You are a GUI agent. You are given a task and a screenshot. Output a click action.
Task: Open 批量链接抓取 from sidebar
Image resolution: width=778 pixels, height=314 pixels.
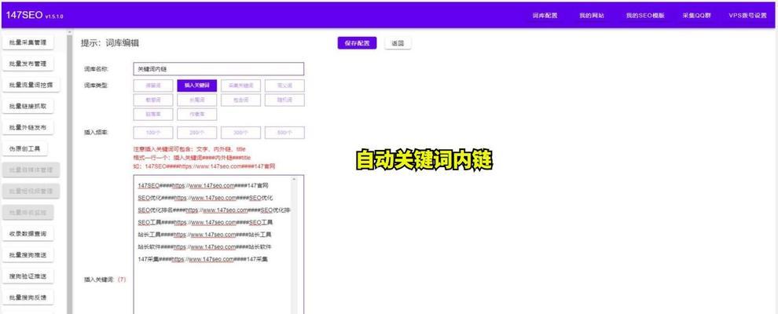click(x=28, y=106)
